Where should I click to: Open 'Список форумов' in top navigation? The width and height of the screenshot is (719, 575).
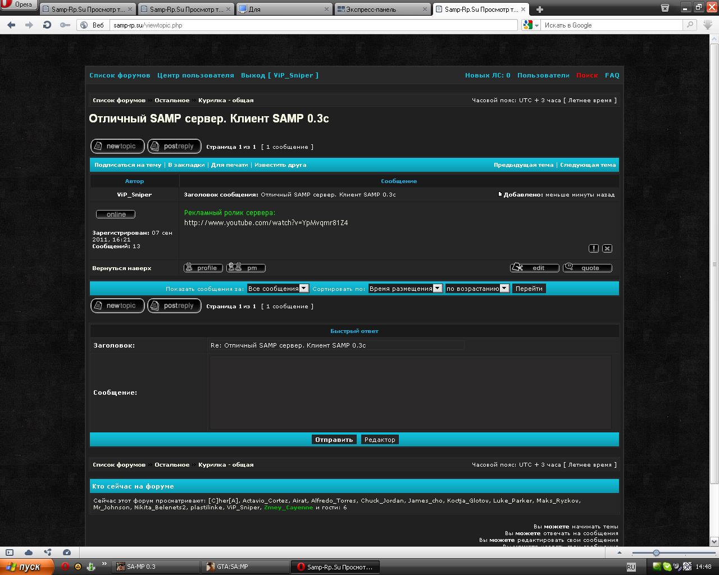[x=120, y=75]
